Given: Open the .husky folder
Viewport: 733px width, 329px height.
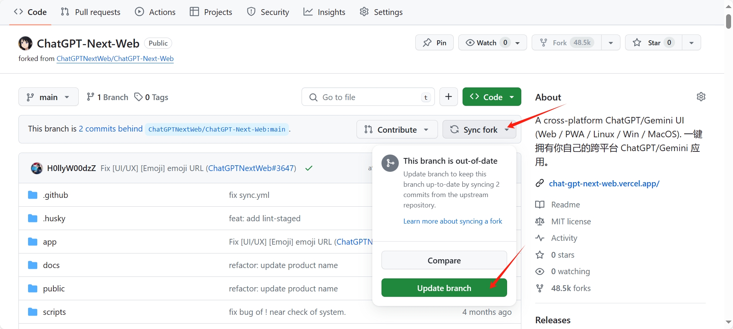Looking at the screenshot, I should tap(54, 218).
